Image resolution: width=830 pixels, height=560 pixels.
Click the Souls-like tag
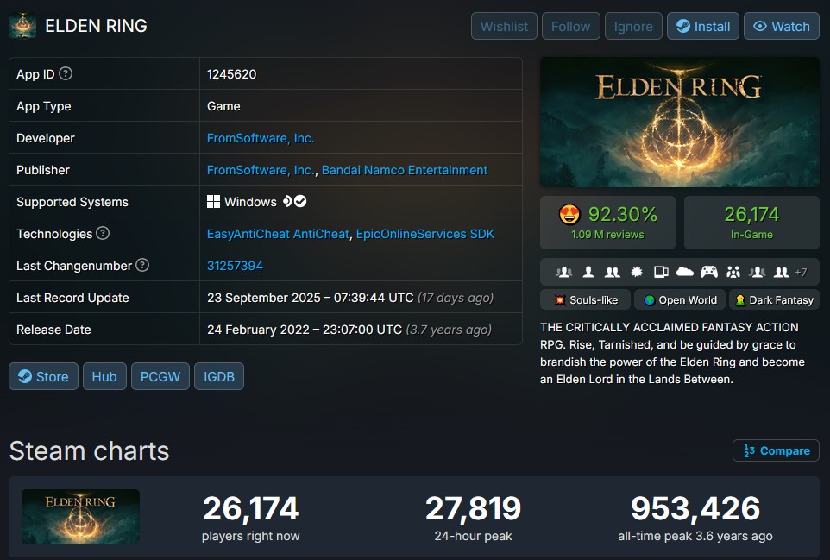[586, 299]
